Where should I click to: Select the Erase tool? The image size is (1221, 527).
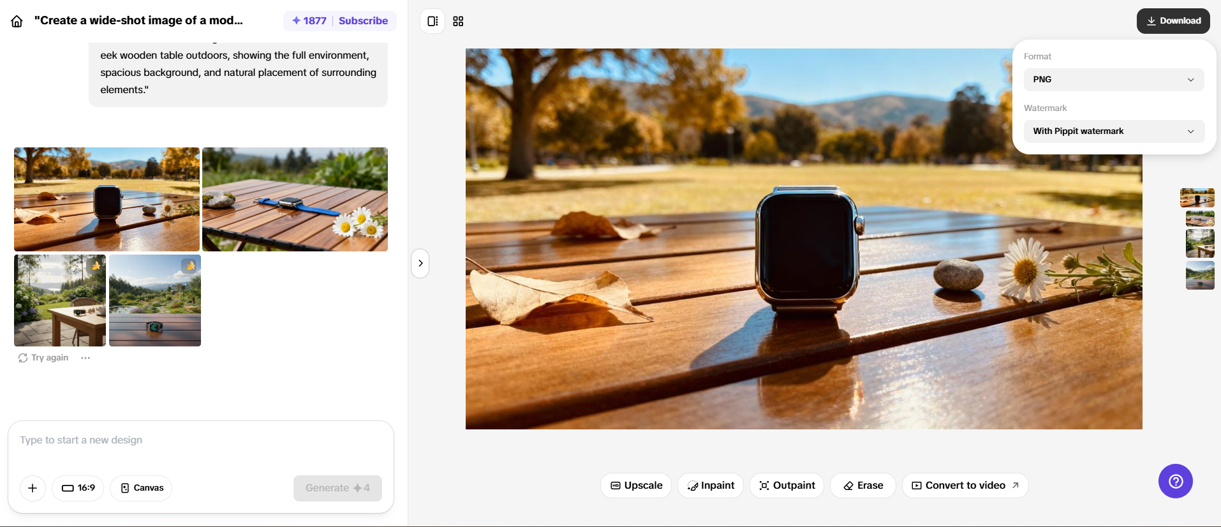(863, 486)
